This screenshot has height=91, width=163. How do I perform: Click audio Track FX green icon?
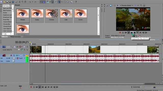(17, 55)
